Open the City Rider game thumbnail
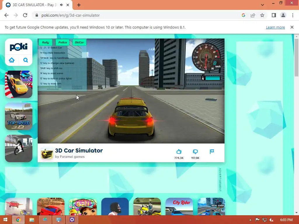 pos(179,206)
